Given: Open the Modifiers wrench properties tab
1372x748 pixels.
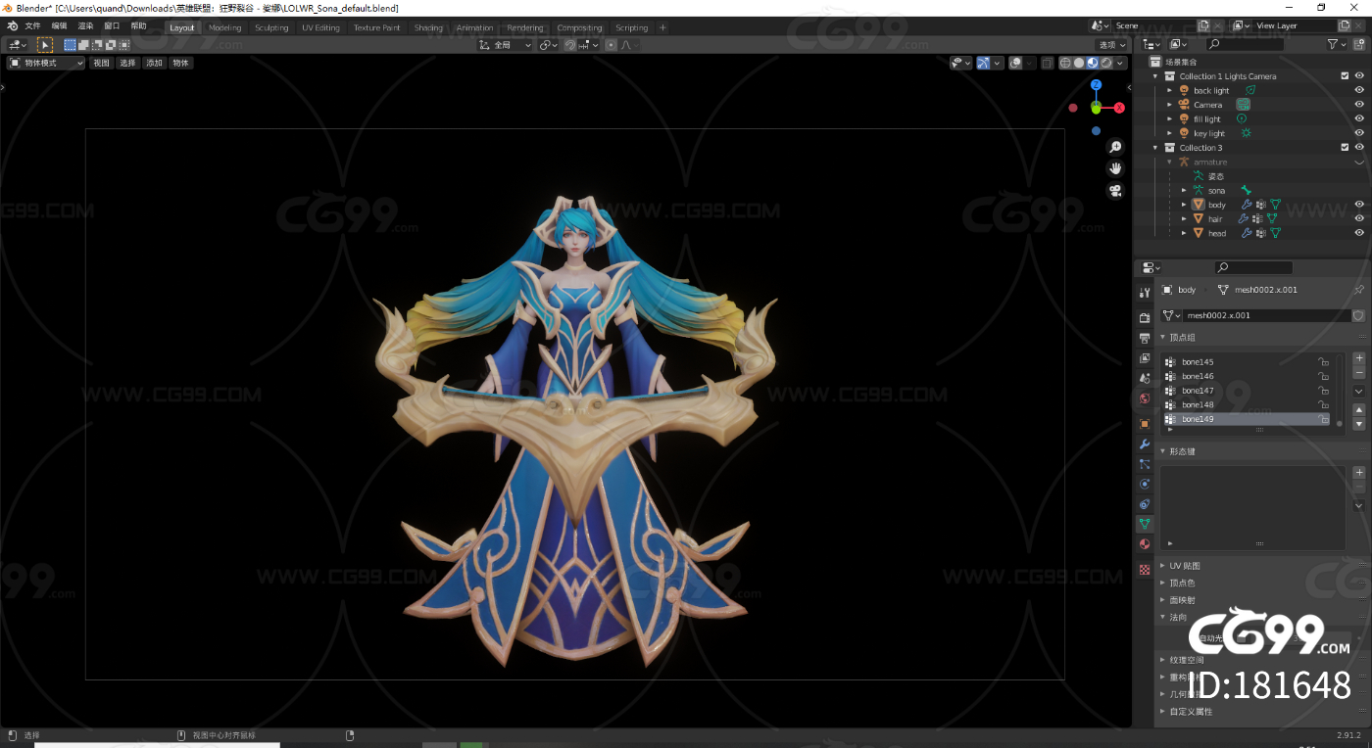Looking at the screenshot, I should point(1144,444).
